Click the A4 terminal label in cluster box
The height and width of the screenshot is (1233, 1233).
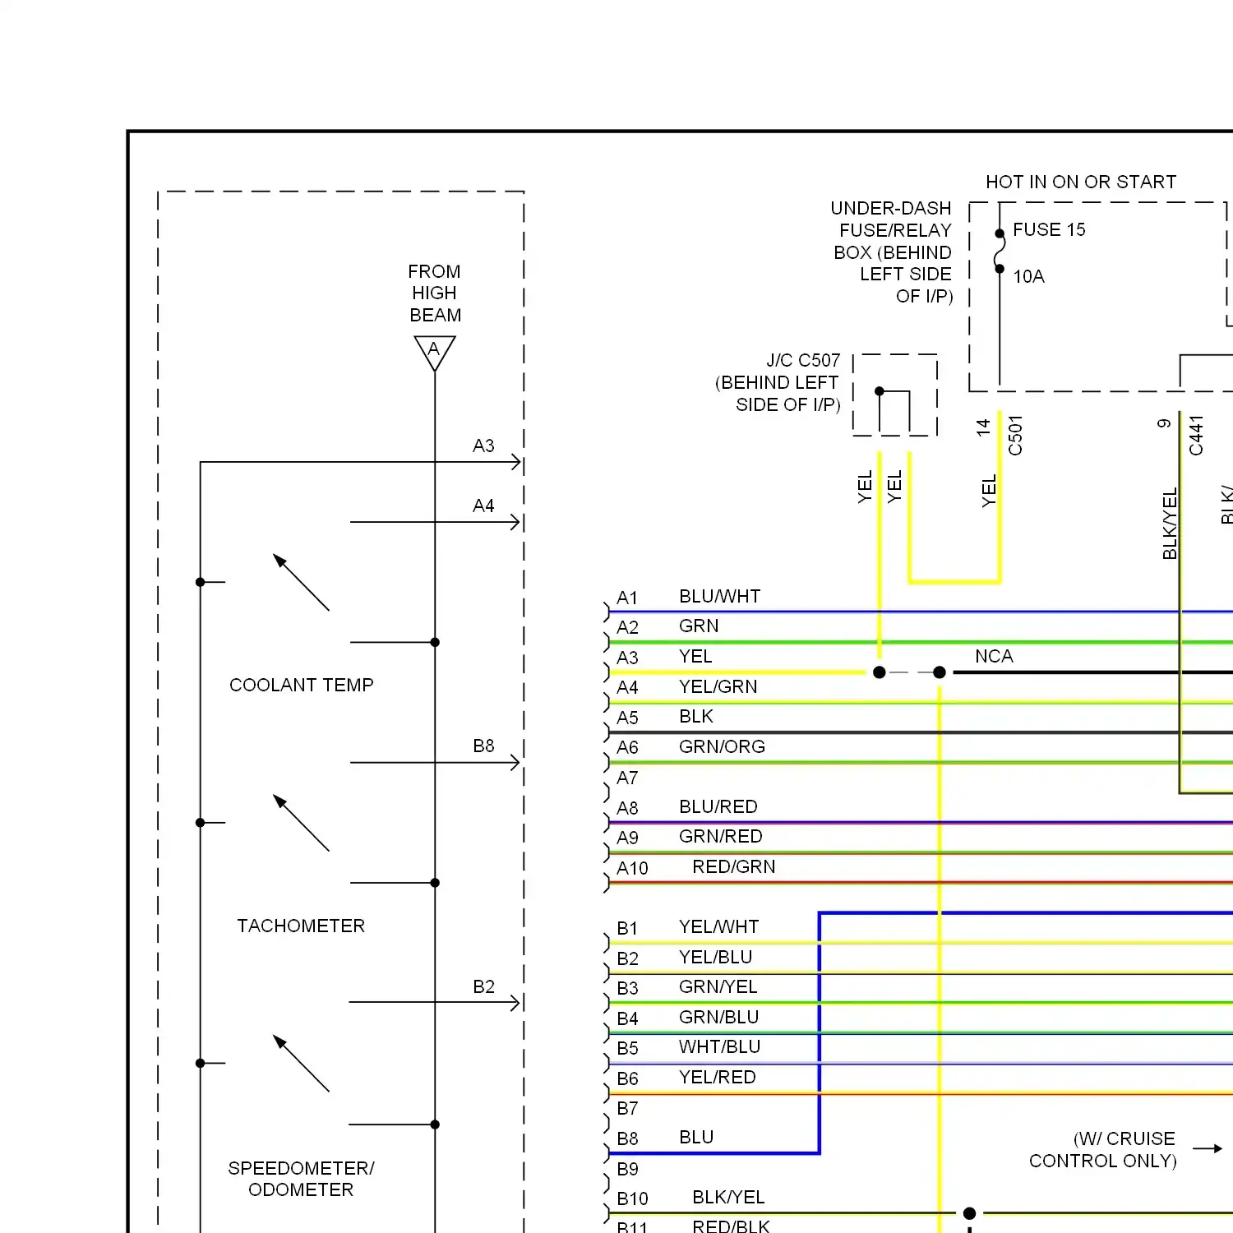483,506
